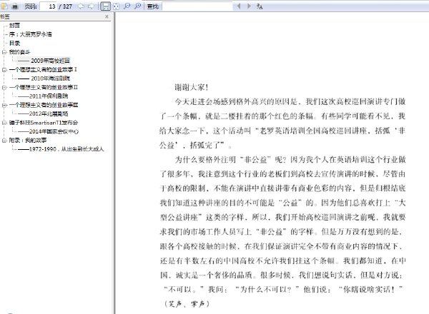This screenshot has height=314, width=429.
Task: Open the 封面 bookmark
Action: [x=14, y=26]
